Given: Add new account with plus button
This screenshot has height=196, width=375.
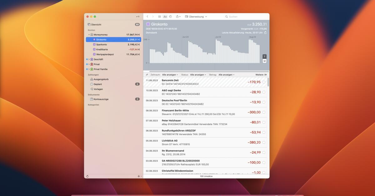Looking at the screenshot, I should coord(138,176).
